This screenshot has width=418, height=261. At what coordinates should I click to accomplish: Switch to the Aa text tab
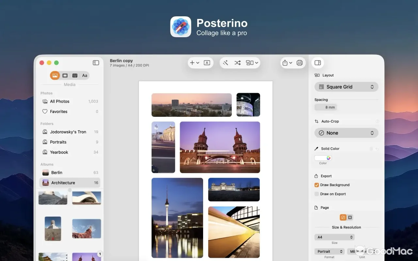coord(85,75)
